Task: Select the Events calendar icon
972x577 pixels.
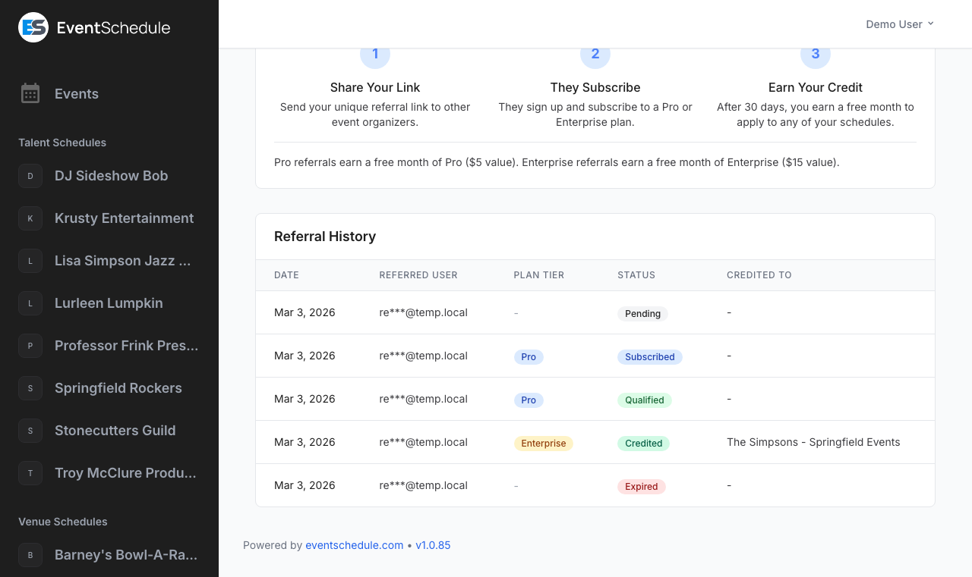Action: 30,93
